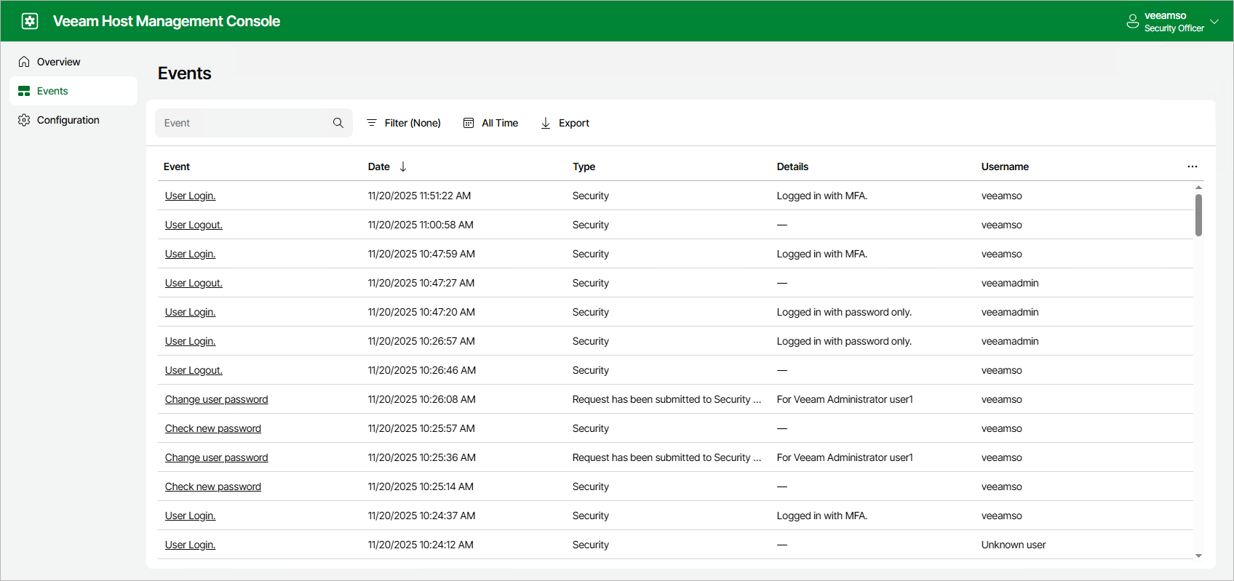The image size is (1234, 581).
Task: Sort by the Username column header
Action: tap(1005, 167)
